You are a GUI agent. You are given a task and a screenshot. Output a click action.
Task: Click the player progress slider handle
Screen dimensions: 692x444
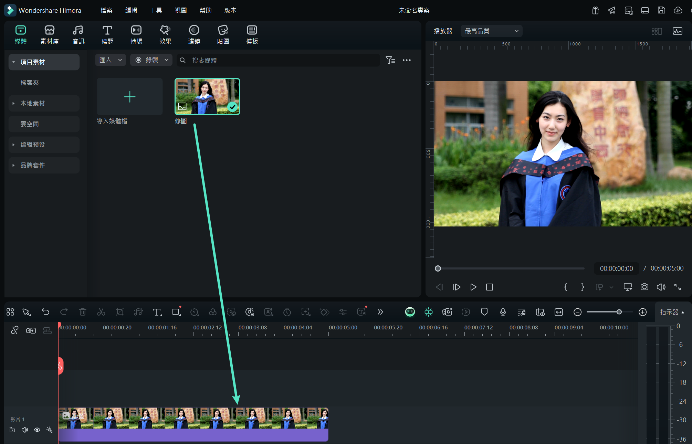click(438, 268)
